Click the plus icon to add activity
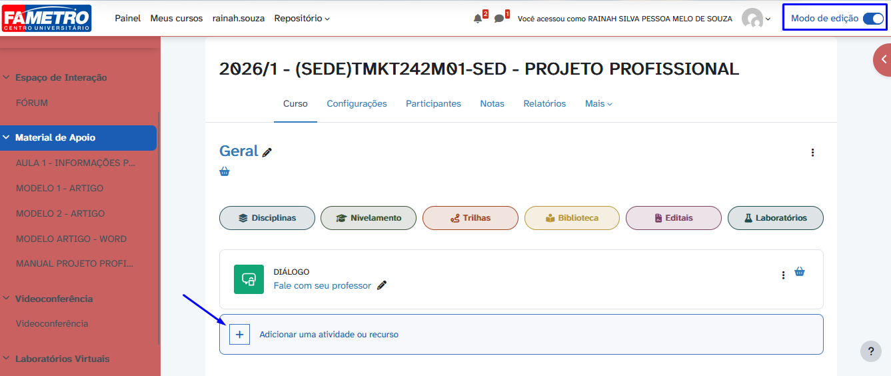The width and height of the screenshot is (891, 376). [x=240, y=335]
